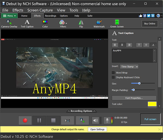Toggle the microphone icon
The height and width of the screenshot is (140, 163).
click(x=107, y=120)
